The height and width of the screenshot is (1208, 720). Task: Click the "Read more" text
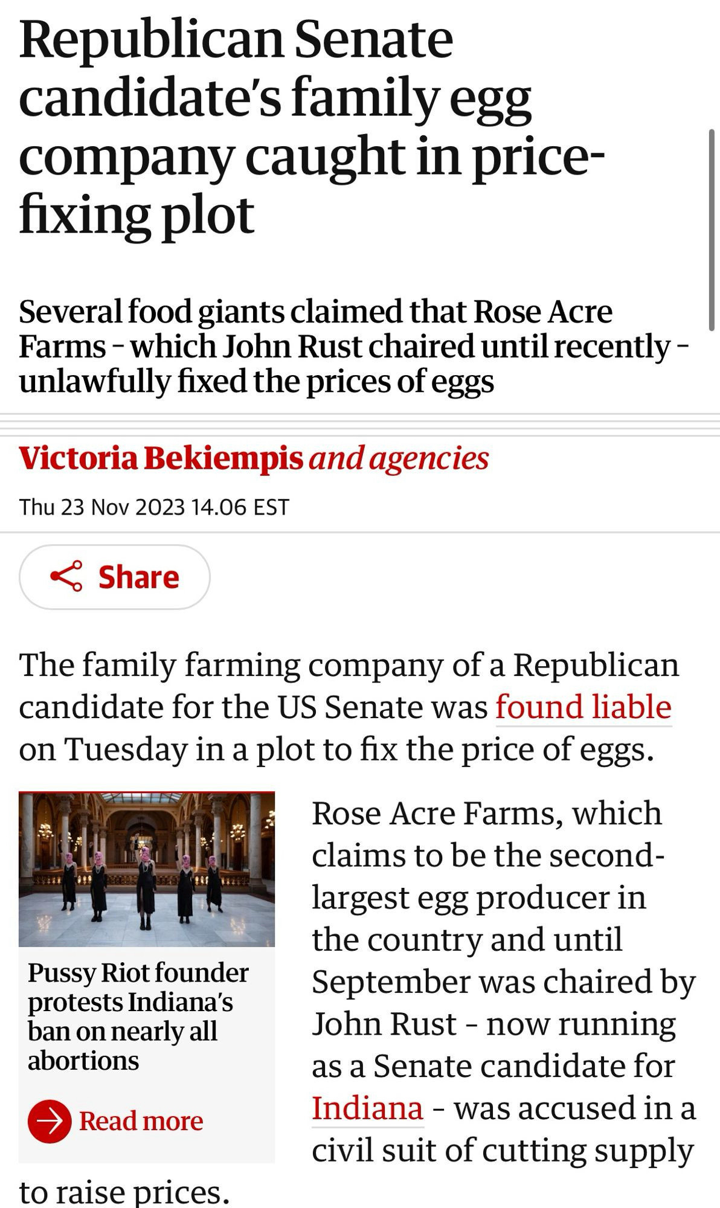point(141,1121)
